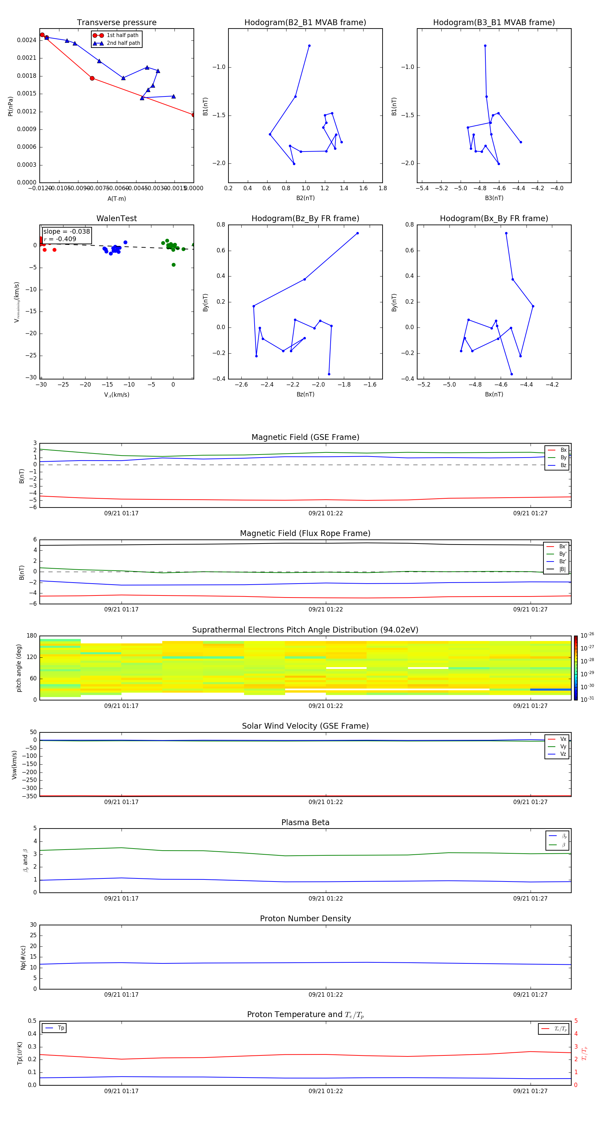Select the Te/Tp legend entry
Image resolution: width=611 pixels, height=1121 pixels.
(x=554, y=1029)
